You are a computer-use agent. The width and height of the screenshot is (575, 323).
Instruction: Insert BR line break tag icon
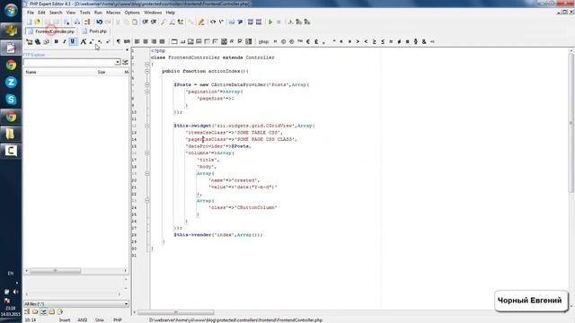click(127, 42)
